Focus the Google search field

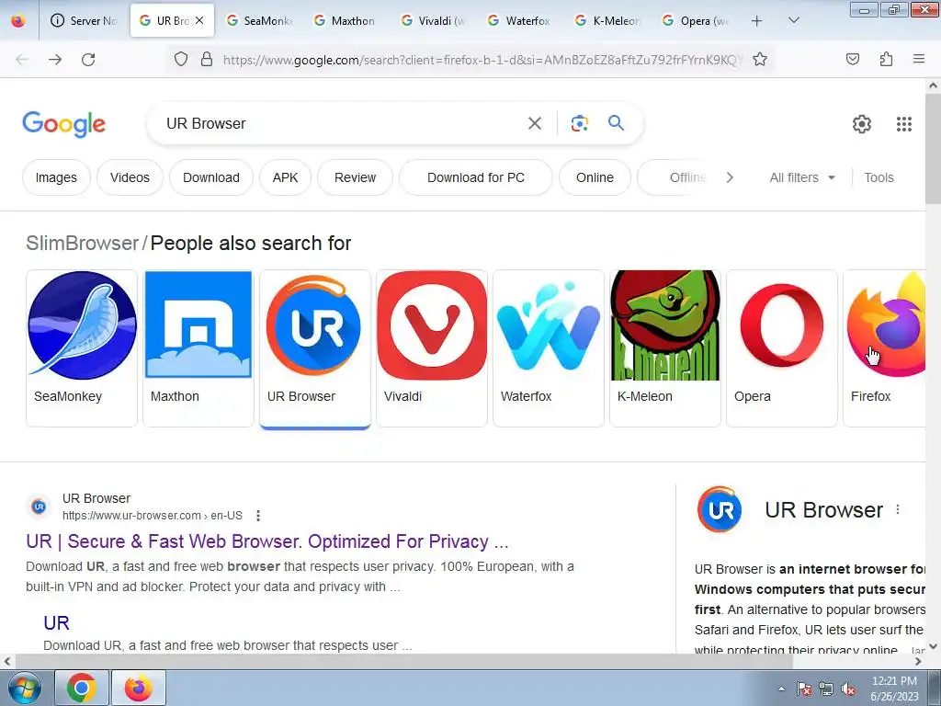coord(342,123)
